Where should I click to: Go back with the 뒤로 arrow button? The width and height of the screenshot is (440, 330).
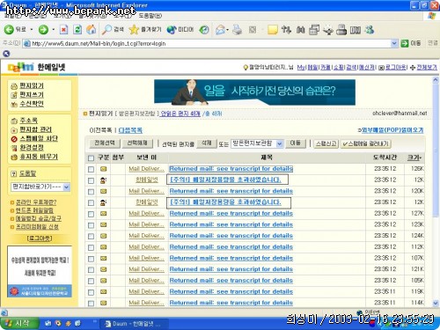tap(15, 29)
